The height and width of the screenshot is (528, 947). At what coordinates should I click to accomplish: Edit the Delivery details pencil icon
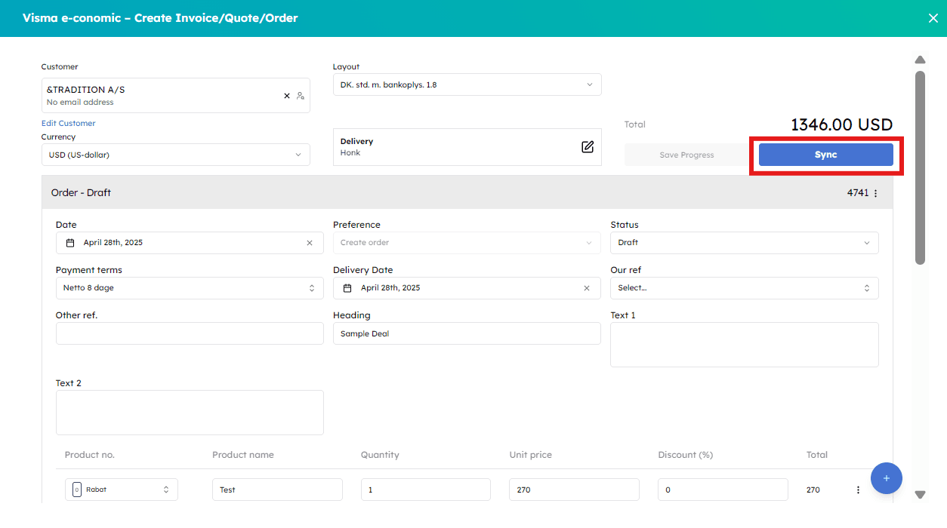click(588, 146)
